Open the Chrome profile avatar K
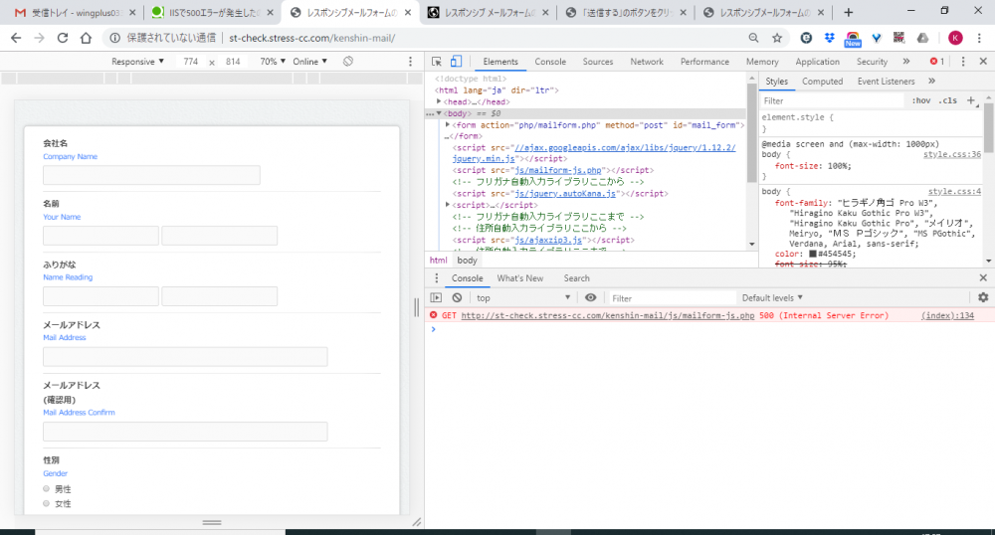Viewport: 995px width, 535px height. tap(955, 38)
